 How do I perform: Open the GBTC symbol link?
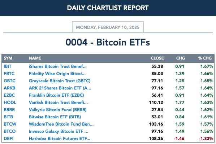(9, 81)
